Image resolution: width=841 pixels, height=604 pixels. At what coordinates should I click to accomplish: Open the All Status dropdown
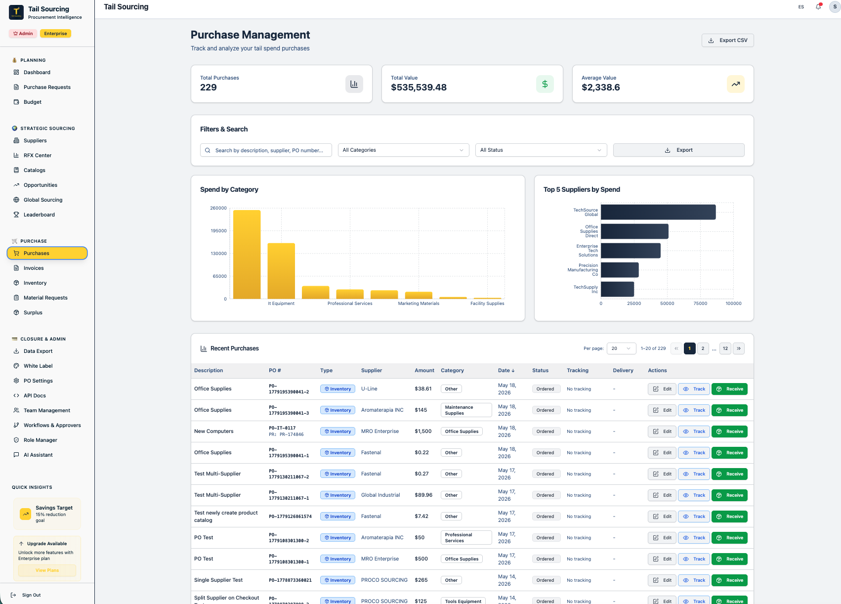[541, 150]
